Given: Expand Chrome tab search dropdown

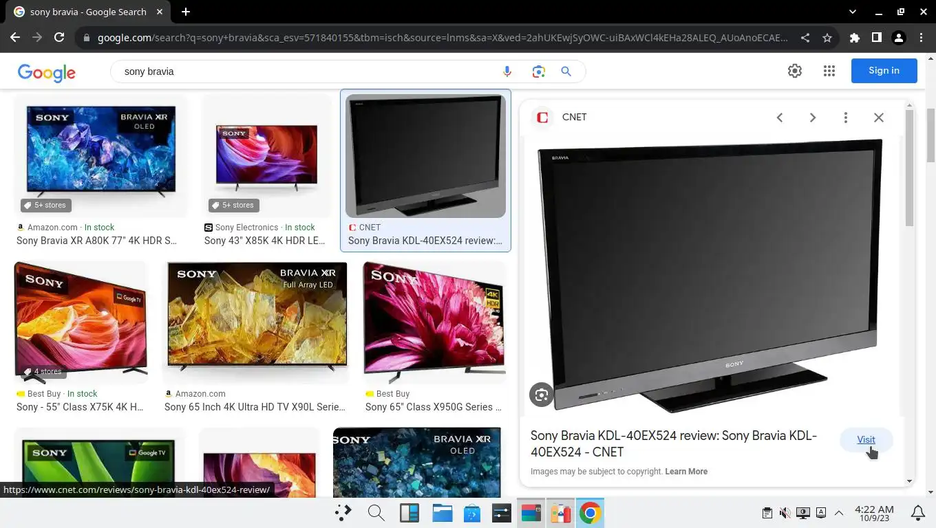Looking at the screenshot, I should [x=853, y=12].
